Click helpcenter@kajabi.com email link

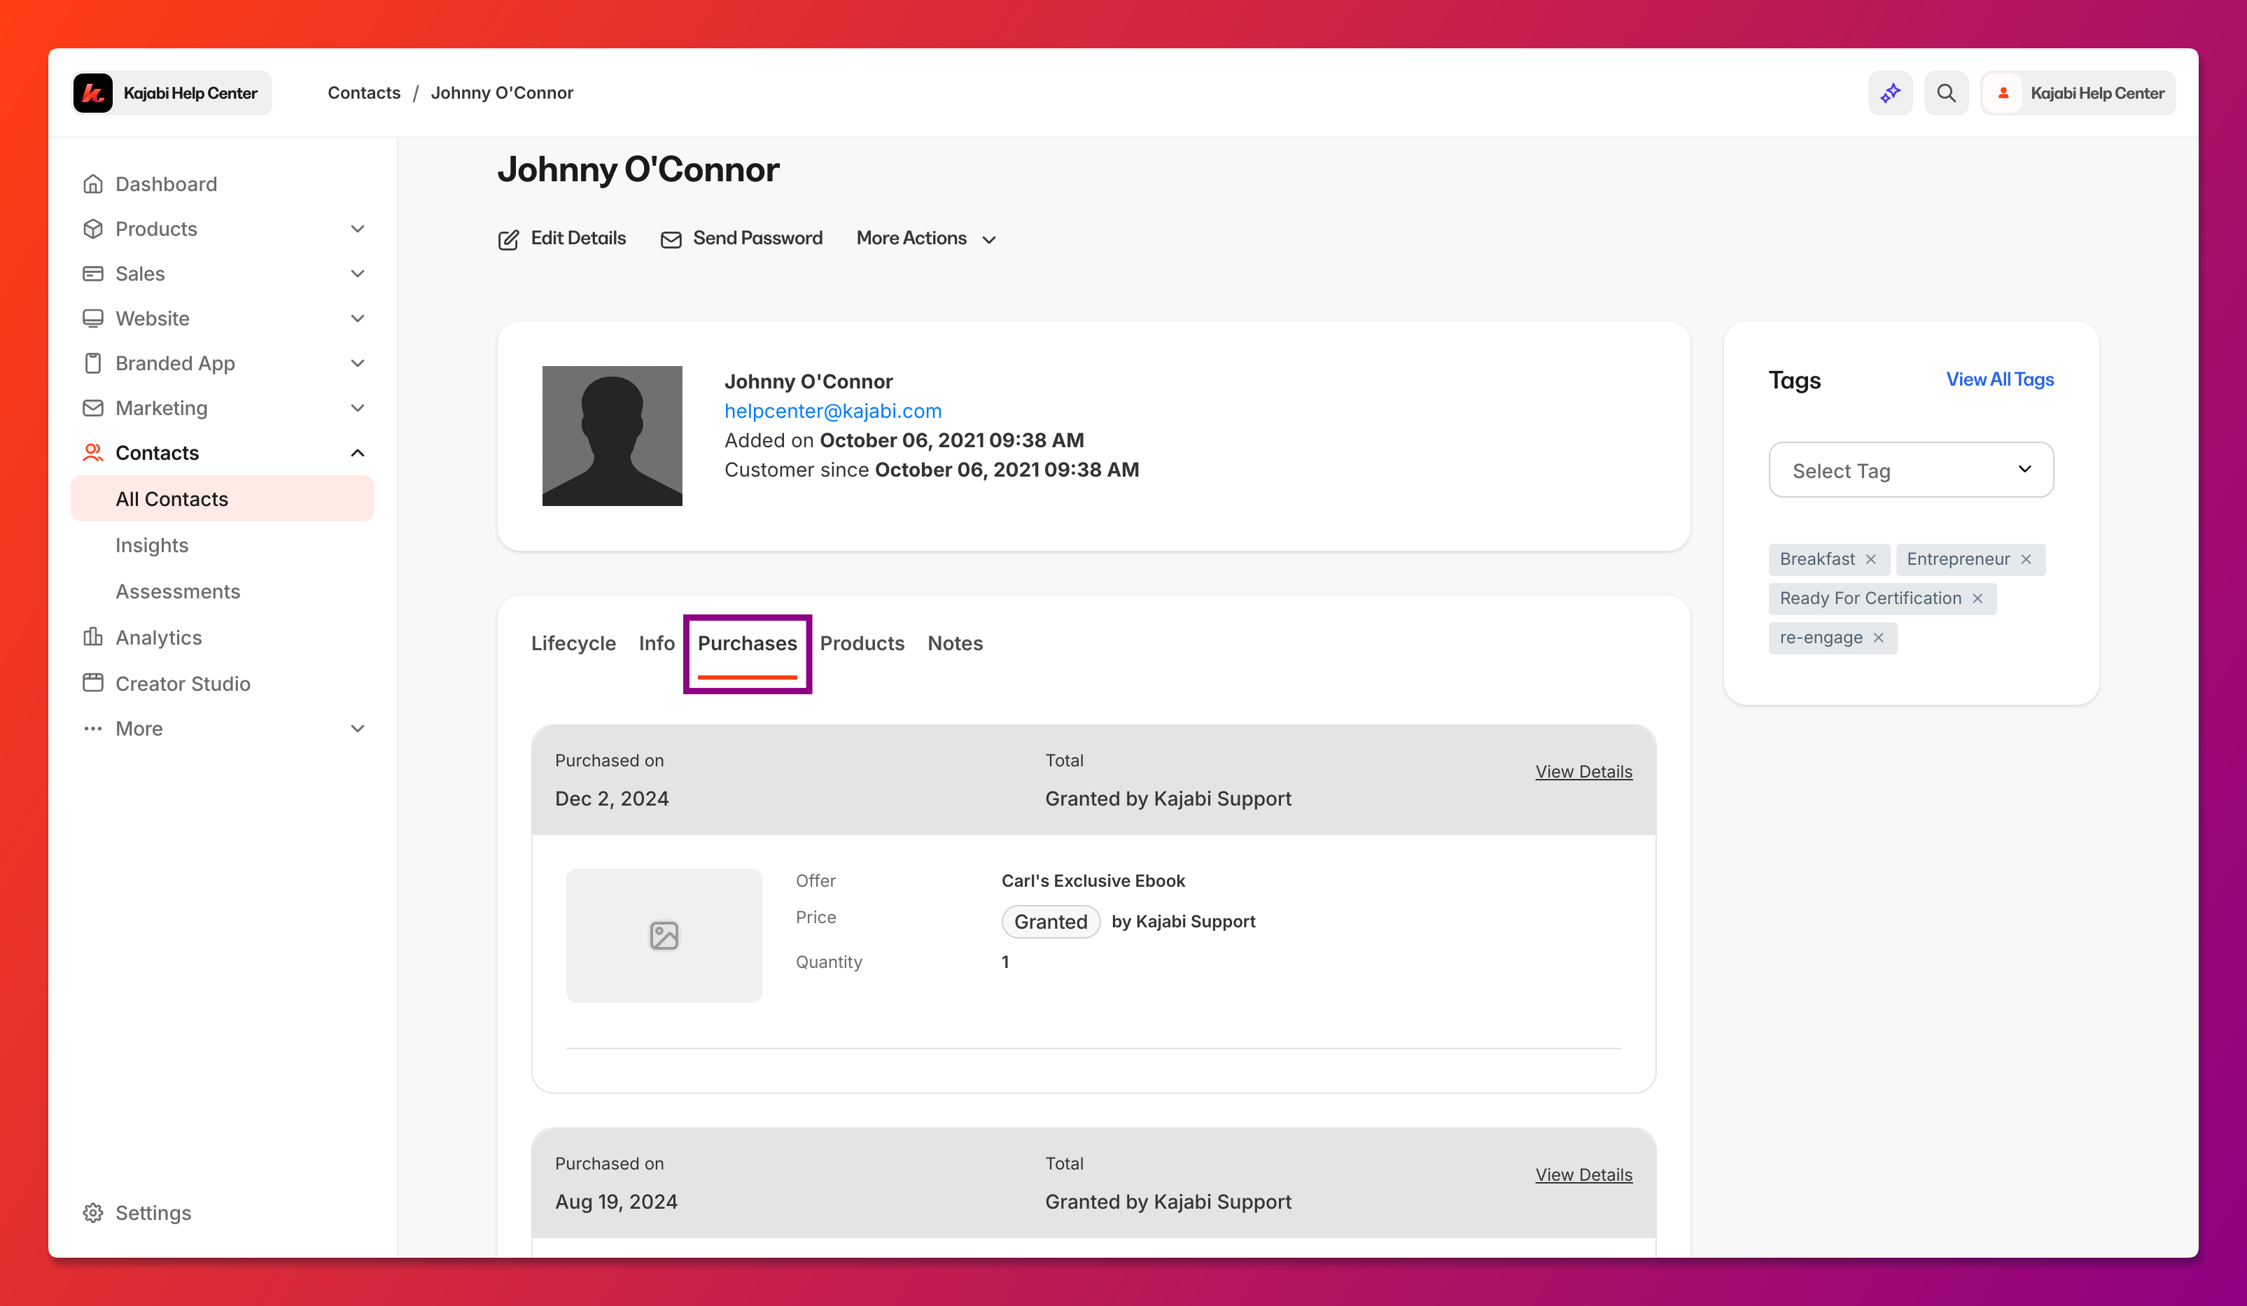[833, 410]
